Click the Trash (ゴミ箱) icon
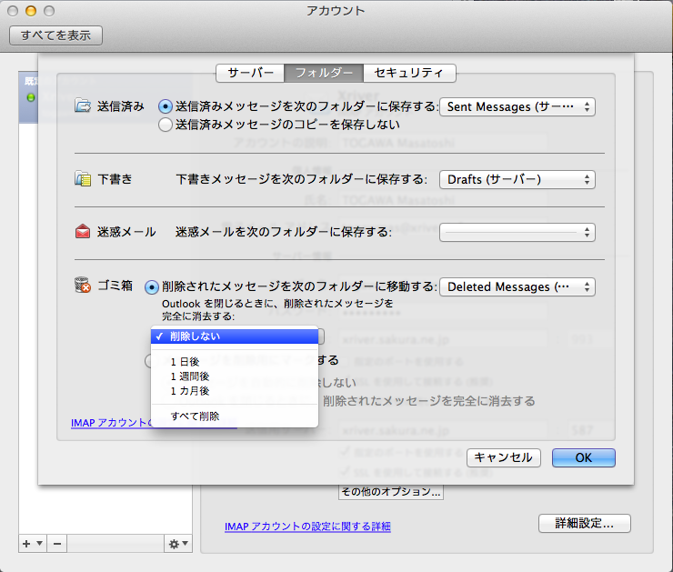 pos(83,286)
